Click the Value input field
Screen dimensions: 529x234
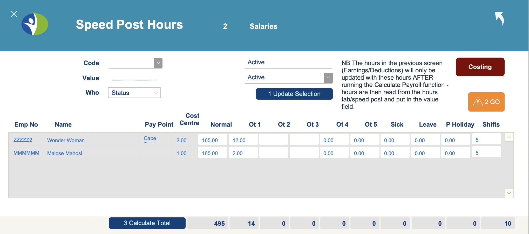134,78
